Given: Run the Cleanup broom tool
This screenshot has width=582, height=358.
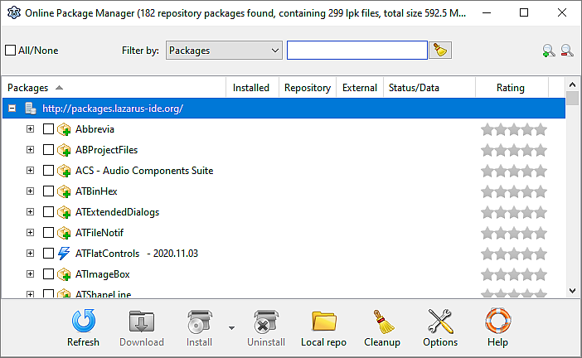Looking at the screenshot, I should coord(381,327).
